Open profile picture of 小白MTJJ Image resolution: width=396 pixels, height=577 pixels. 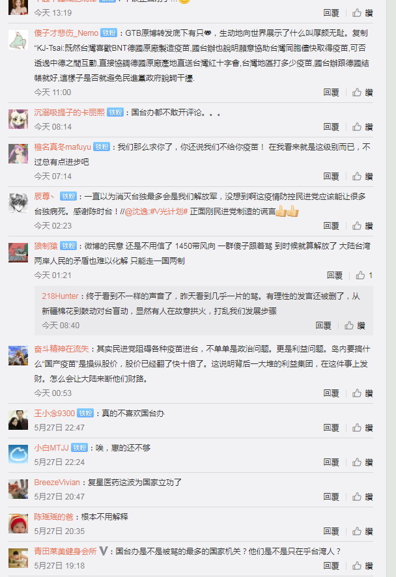(x=18, y=455)
